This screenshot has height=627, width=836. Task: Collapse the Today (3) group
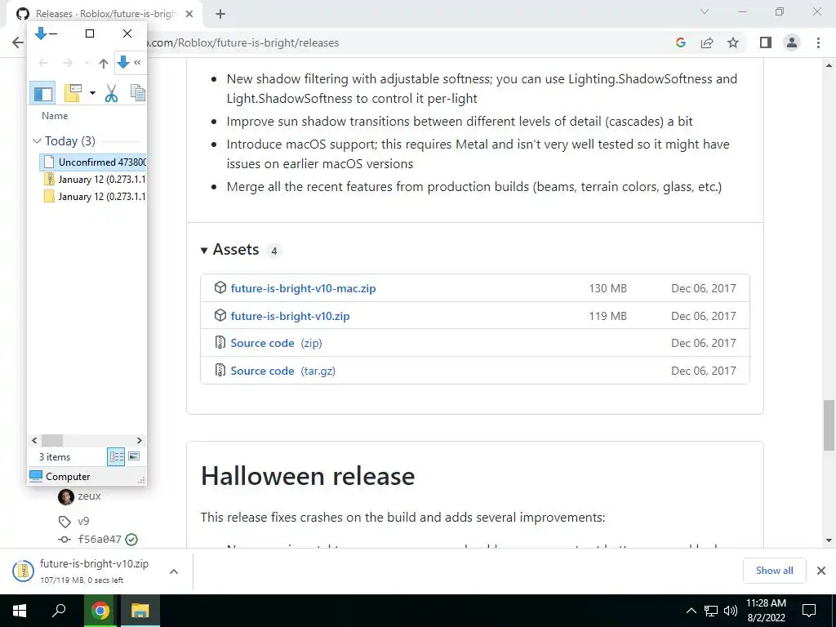tap(37, 140)
